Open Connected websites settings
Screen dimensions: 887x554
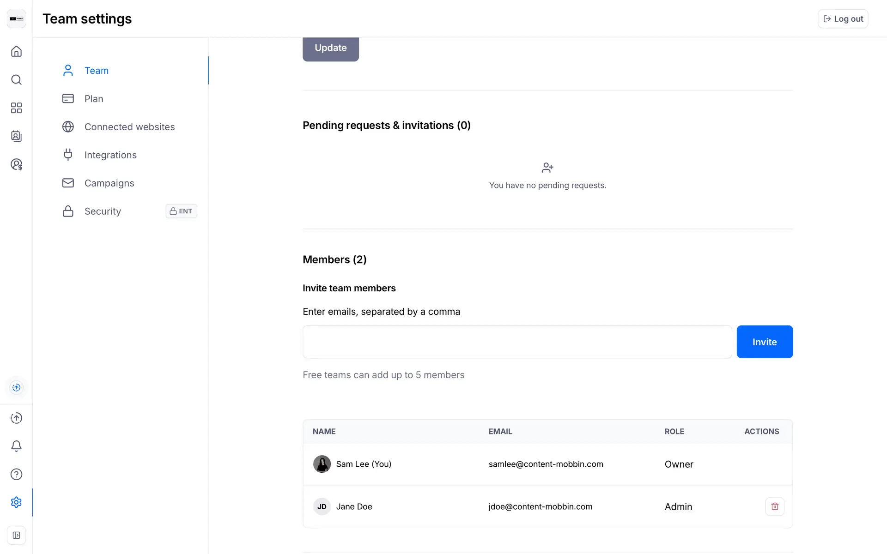pyautogui.click(x=129, y=127)
